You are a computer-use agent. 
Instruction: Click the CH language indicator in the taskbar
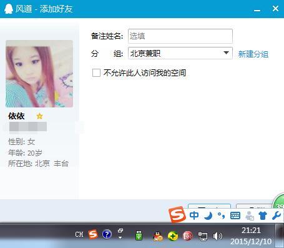79,234
